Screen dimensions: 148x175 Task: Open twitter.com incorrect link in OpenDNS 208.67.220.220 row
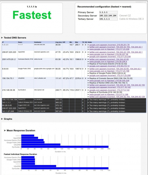[x=116, y=52]
